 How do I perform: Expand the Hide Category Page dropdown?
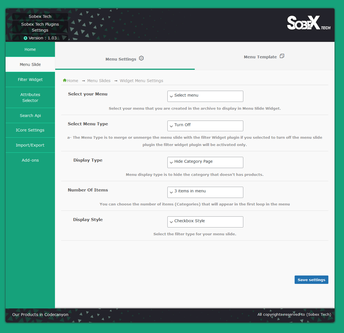click(x=205, y=162)
